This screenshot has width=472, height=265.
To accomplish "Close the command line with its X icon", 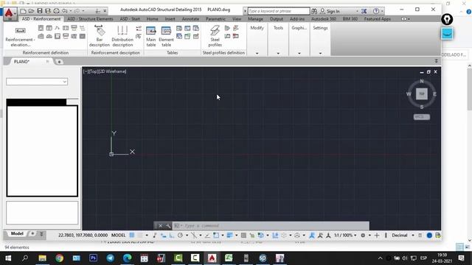I will coord(161,226).
